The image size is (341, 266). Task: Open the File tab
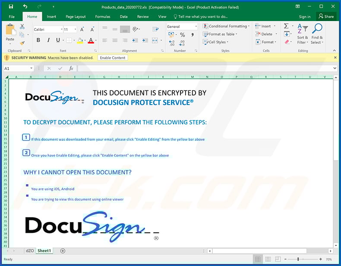pos(12,17)
